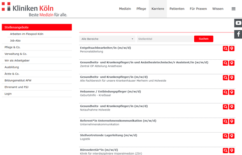
Task: Click the Logistik subtitle
Action: [85, 139]
